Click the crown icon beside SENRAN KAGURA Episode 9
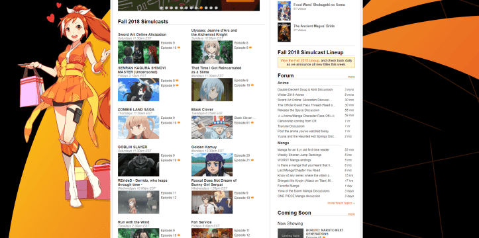The height and width of the screenshot is (238, 479). pyautogui.click(x=177, y=85)
